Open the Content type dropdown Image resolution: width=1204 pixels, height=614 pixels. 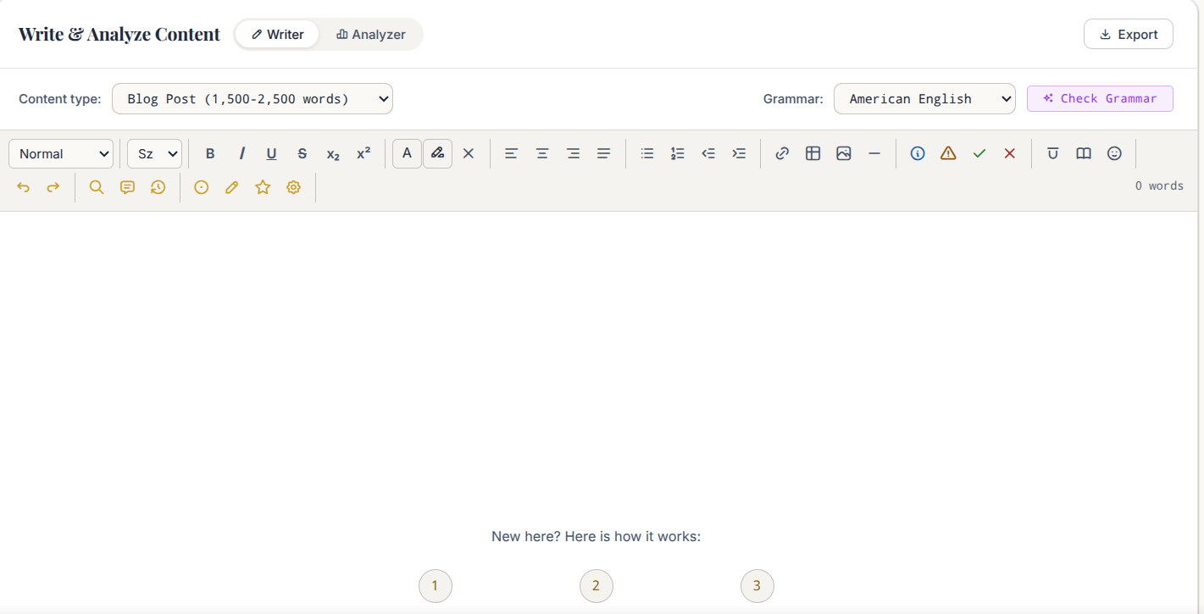click(x=252, y=98)
